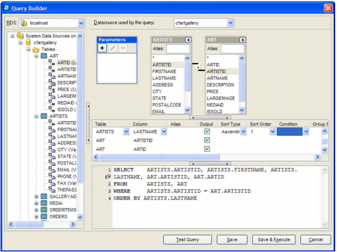Click the Save & Execute button
This screenshot has height=252, width=339.
pyautogui.click(x=274, y=240)
